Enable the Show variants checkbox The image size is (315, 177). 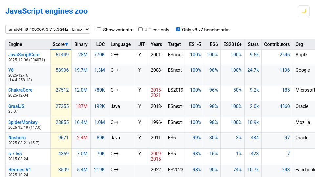pos(99,29)
